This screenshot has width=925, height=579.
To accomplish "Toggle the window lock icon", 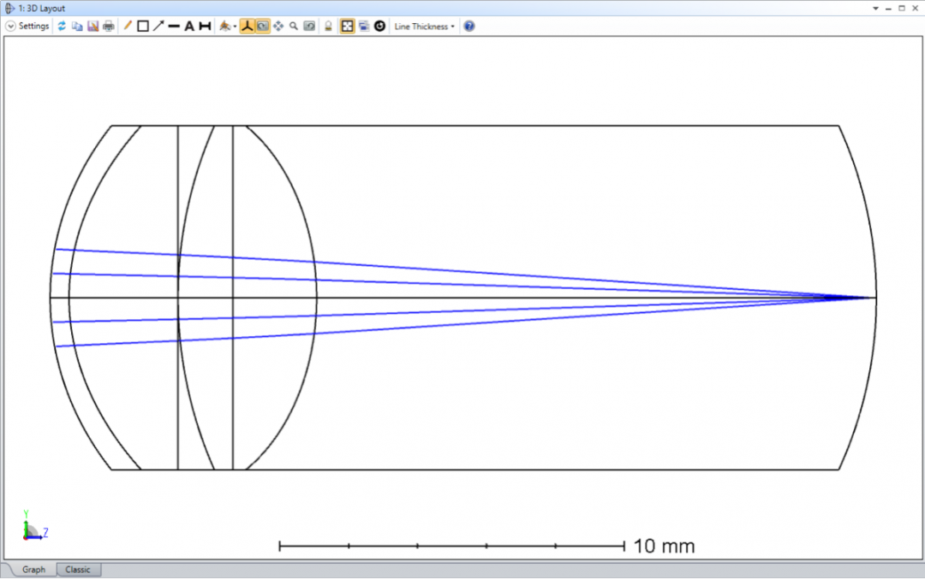I will click(x=328, y=26).
